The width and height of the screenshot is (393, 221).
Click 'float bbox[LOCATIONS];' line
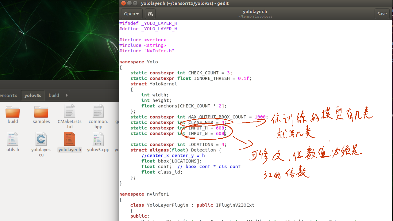[171, 161]
